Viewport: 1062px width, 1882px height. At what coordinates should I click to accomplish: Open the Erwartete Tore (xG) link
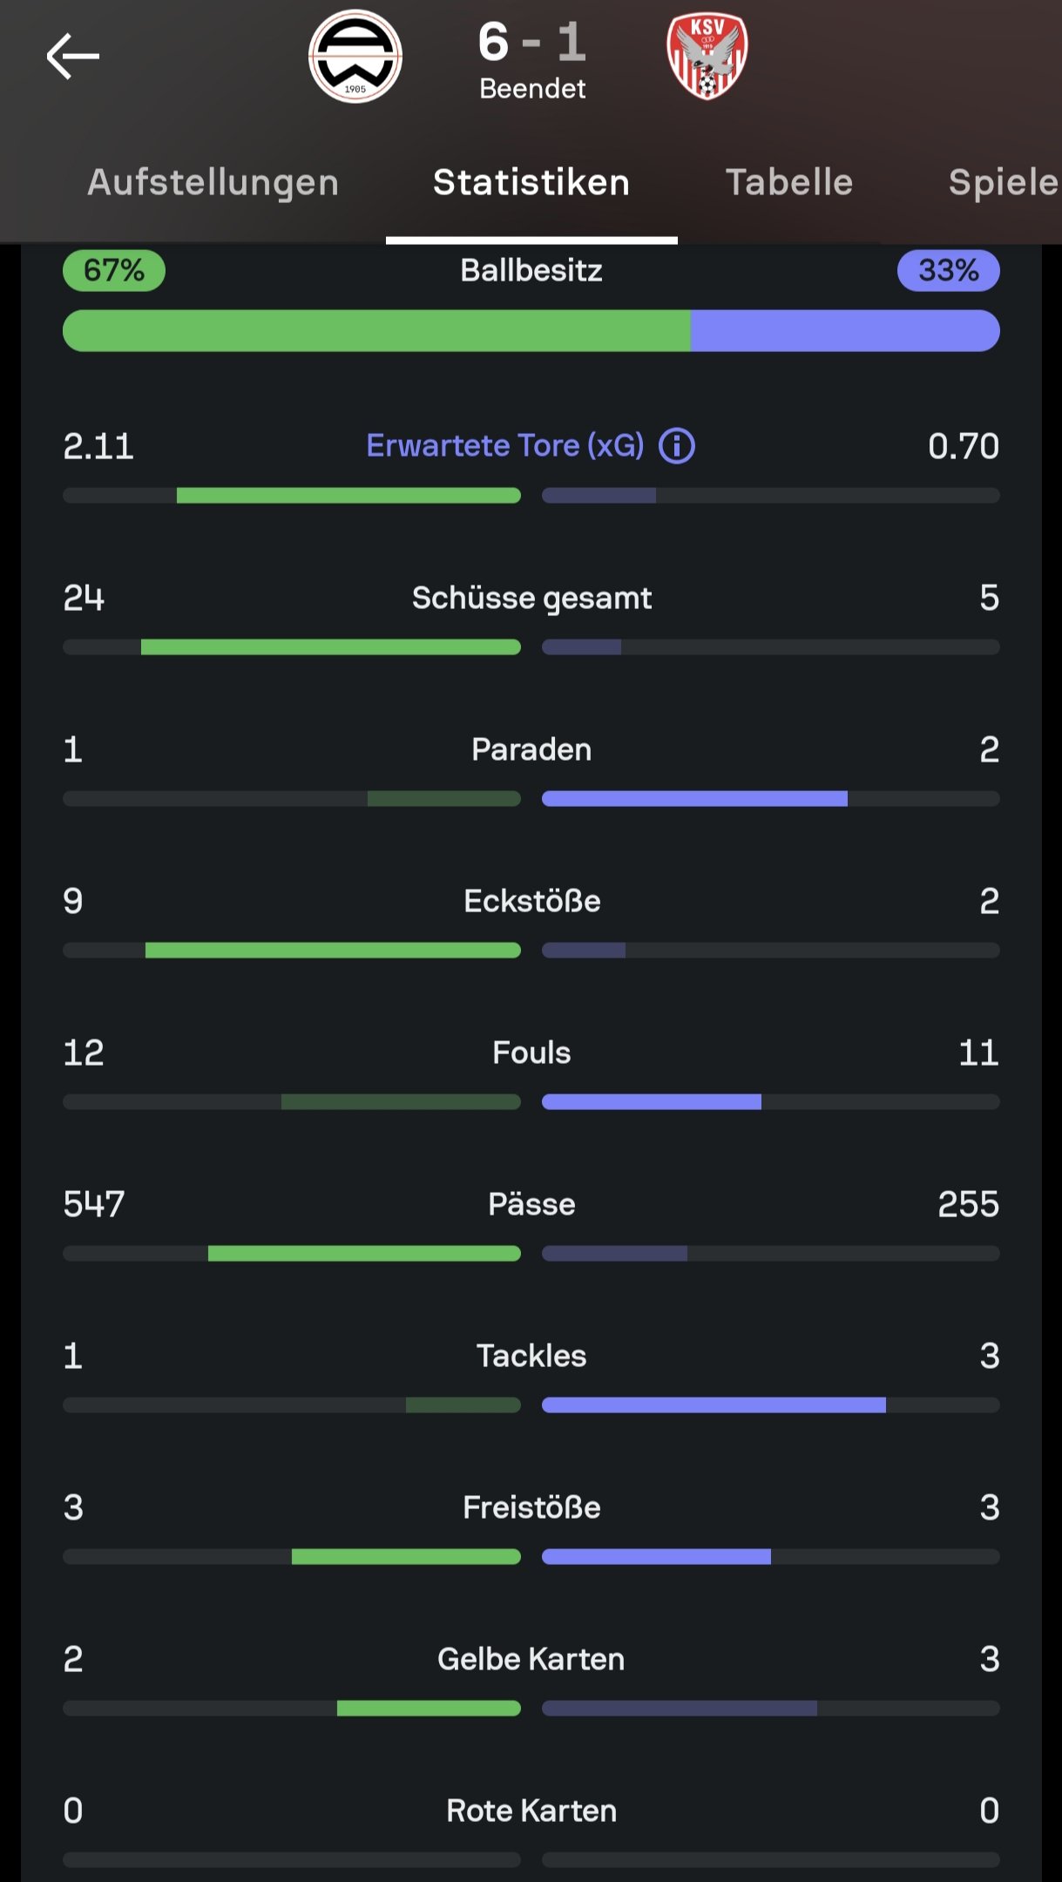coord(505,446)
